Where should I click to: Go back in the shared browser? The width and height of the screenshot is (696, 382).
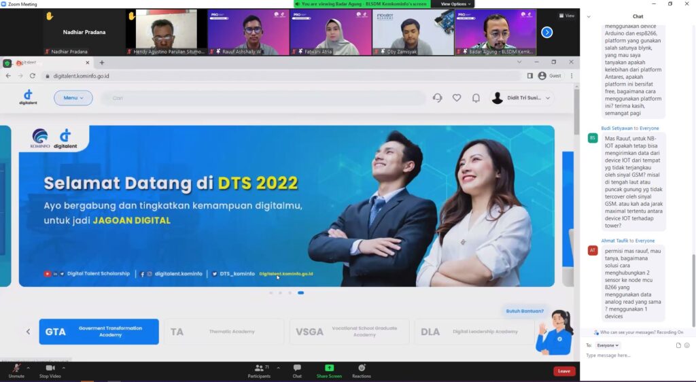[x=8, y=76]
